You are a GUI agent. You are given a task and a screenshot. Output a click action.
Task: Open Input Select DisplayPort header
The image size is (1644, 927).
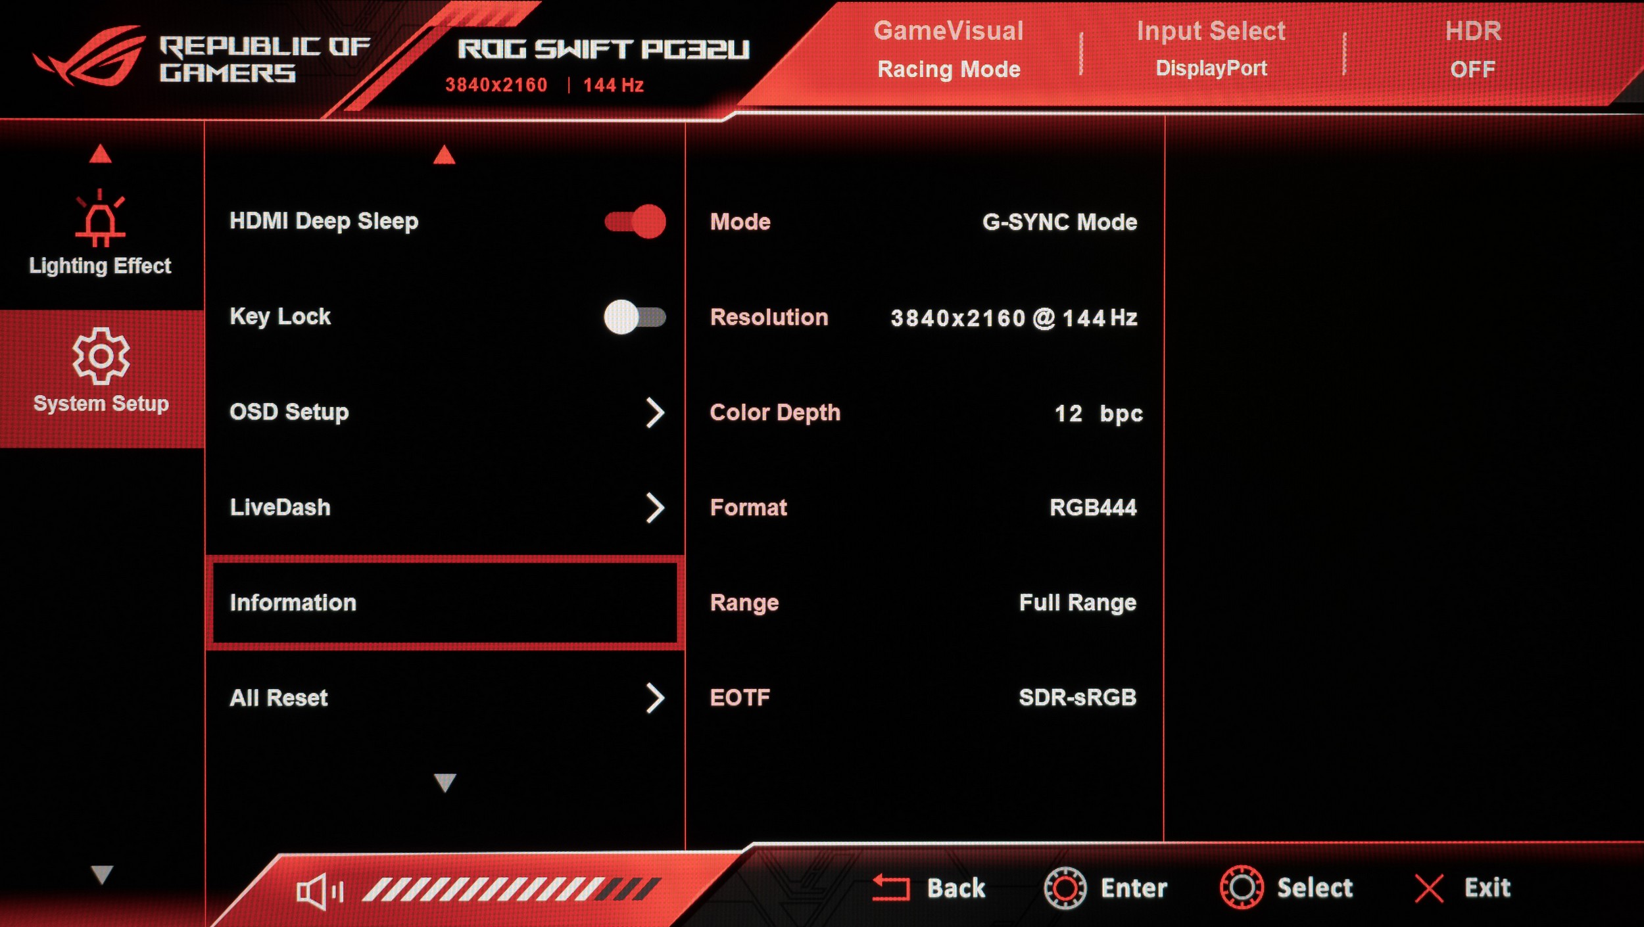[x=1211, y=50]
